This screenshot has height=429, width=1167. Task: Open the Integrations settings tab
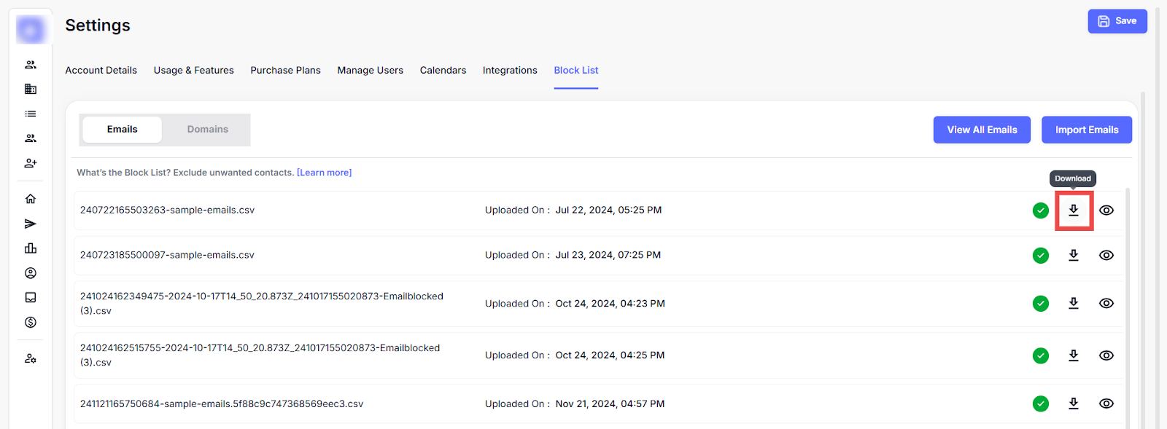tap(510, 71)
